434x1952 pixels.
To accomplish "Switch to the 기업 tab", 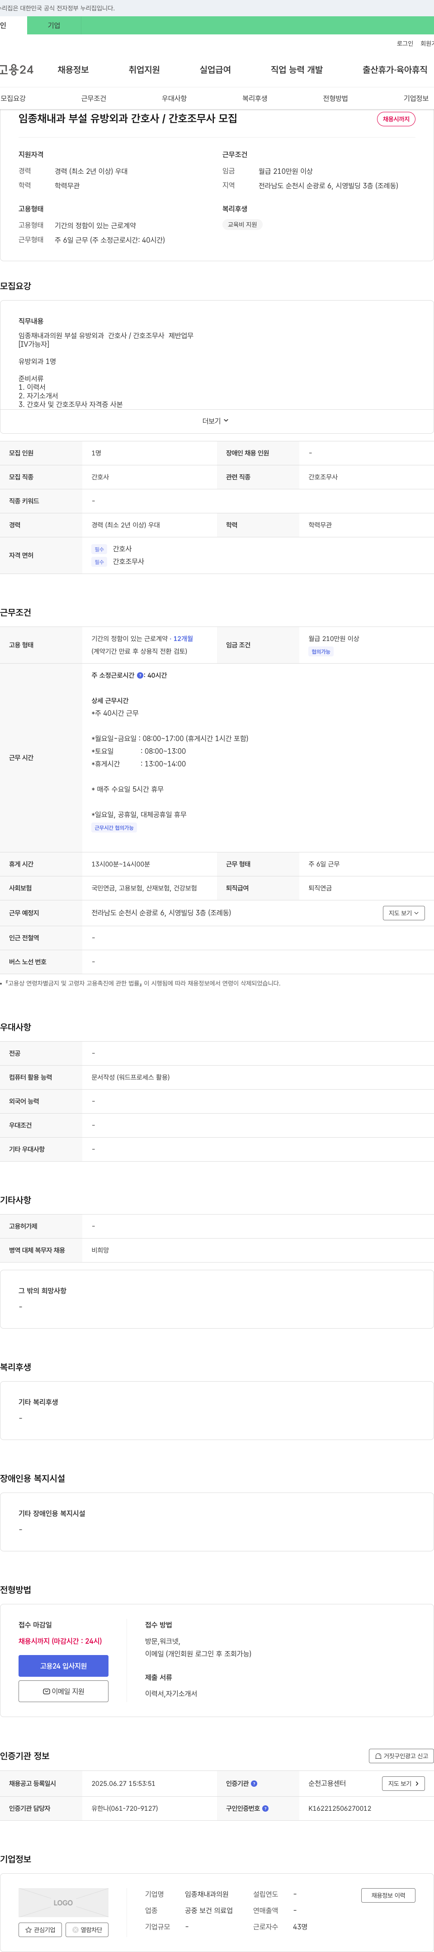I will (54, 25).
